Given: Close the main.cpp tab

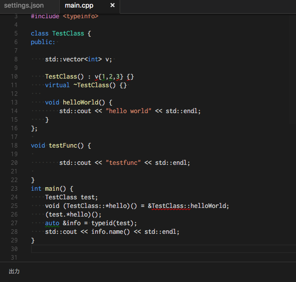Looking at the screenshot, I should [113, 5].
